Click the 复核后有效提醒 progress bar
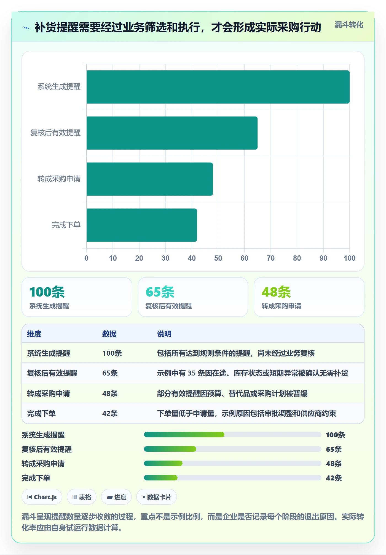 (232, 449)
